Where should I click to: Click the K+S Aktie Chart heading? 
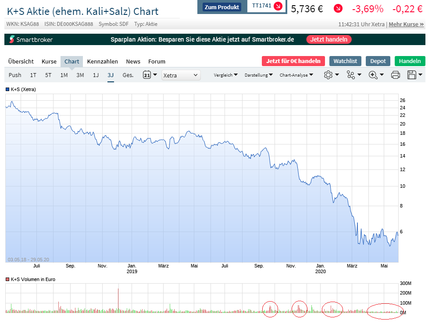click(82, 11)
